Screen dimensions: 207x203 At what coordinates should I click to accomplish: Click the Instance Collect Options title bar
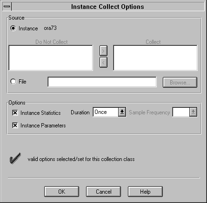(107, 7)
